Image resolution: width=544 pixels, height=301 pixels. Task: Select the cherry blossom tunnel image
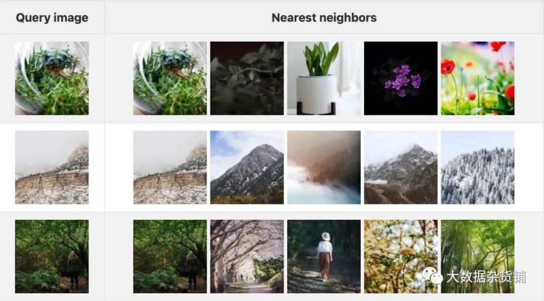(x=247, y=256)
